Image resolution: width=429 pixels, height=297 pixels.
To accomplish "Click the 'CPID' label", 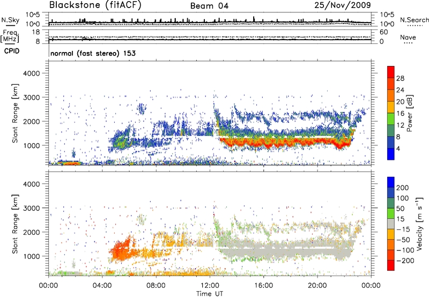I will [x=12, y=51].
